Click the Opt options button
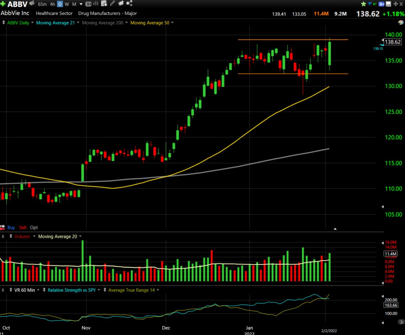Image resolution: width=405 pixels, height=335 pixels. [34, 227]
